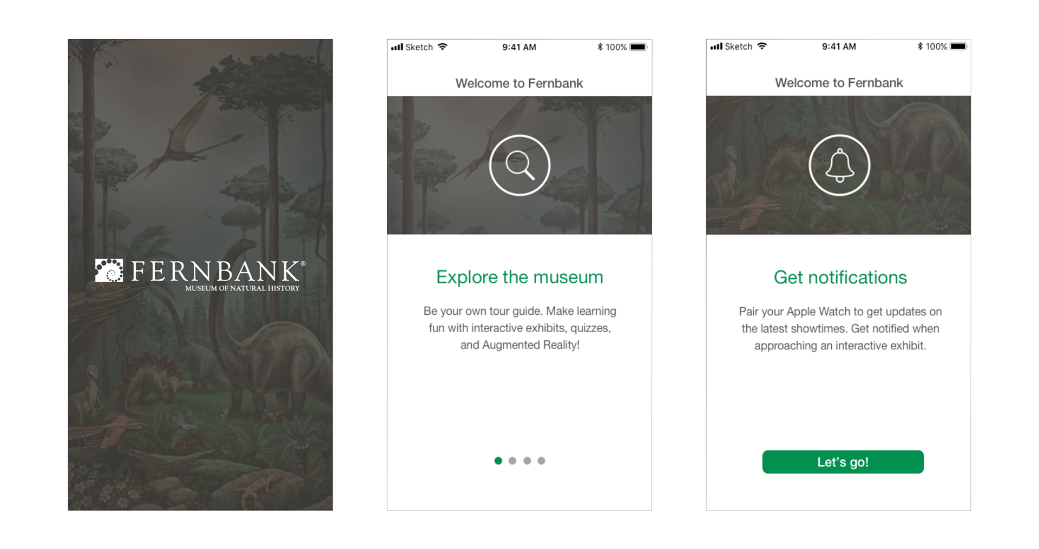1039x549 pixels.
Task: Click the 9:41 AM clock on Explore screen
Action: pos(519,47)
